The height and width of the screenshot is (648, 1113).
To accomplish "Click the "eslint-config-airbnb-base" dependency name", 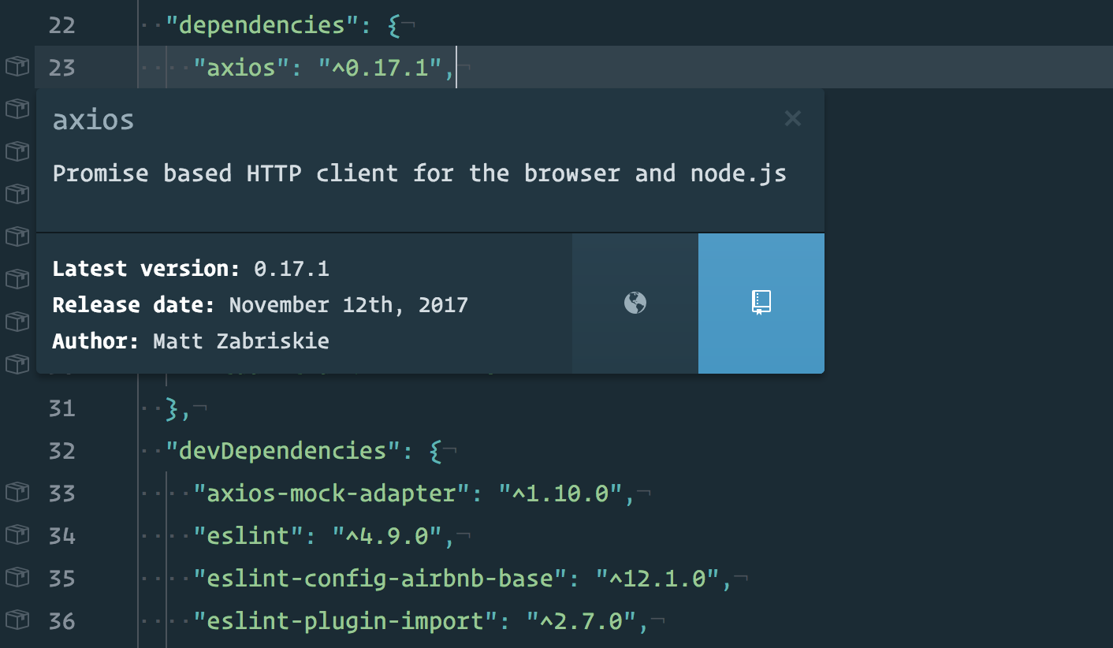I will coord(382,579).
